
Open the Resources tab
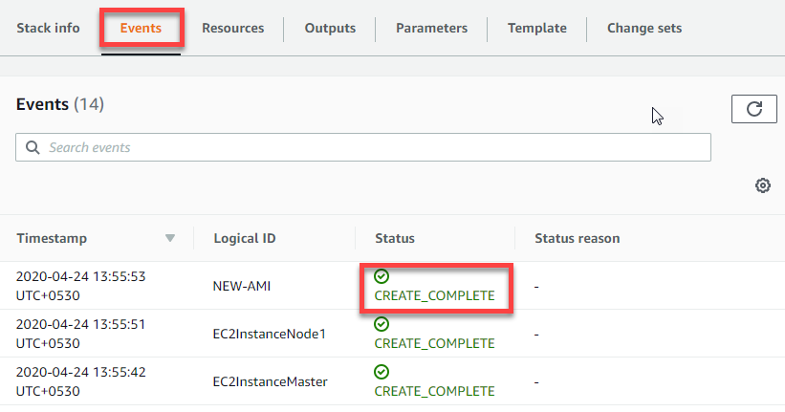click(232, 28)
